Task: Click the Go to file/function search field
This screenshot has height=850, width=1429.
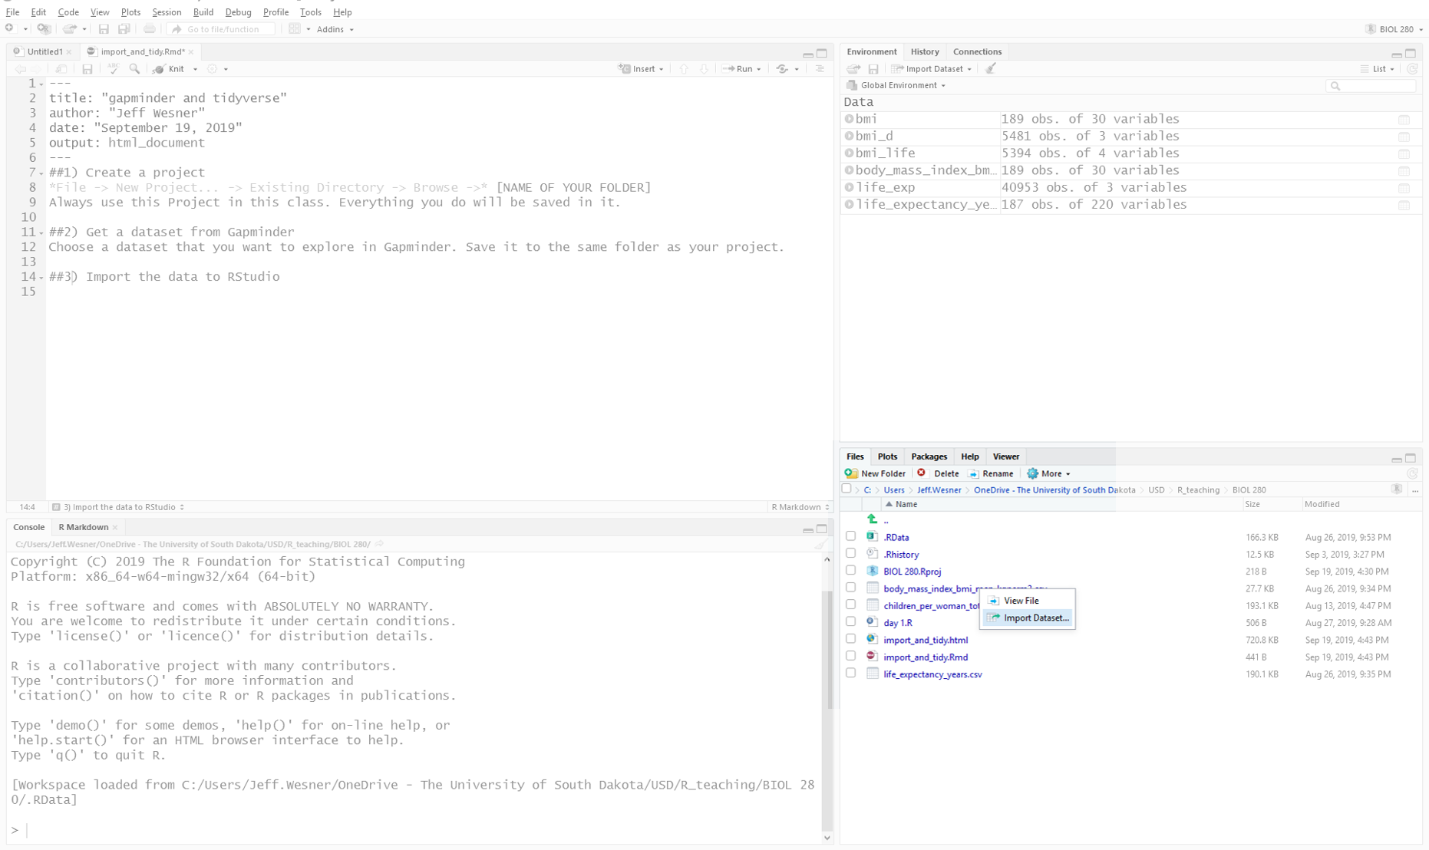Action: click(x=223, y=29)
